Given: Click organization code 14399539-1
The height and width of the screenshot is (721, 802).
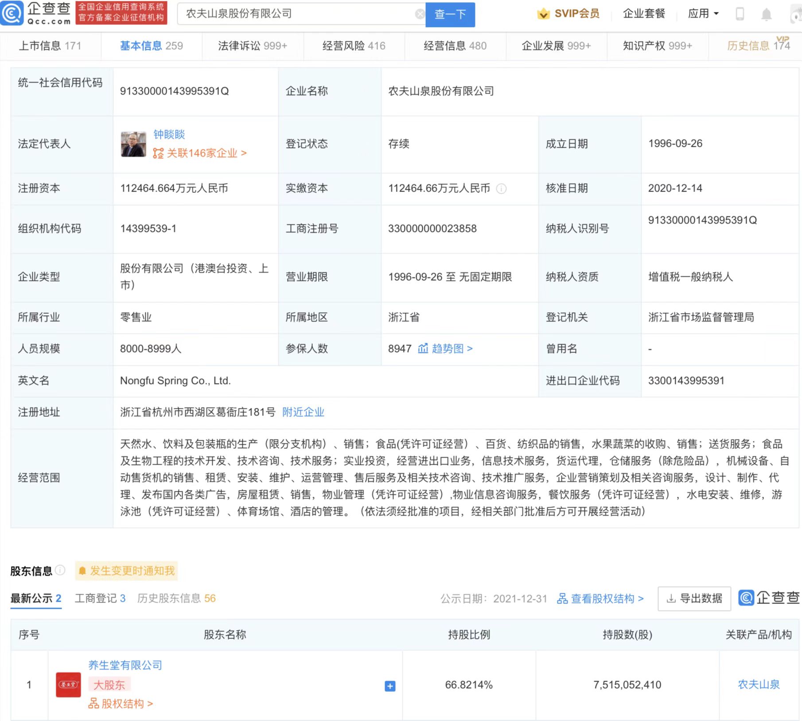Looking at the screenshot, I should click(148, 229).
